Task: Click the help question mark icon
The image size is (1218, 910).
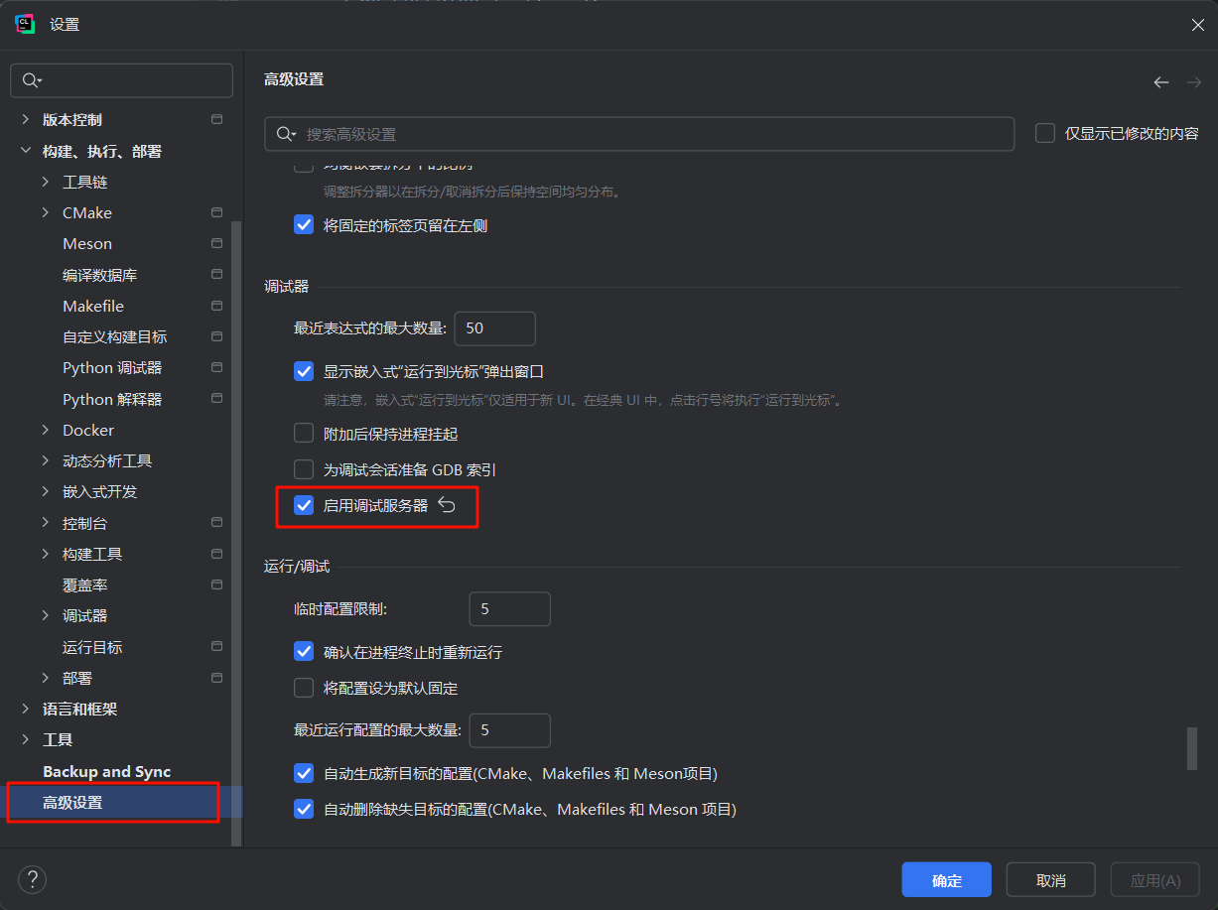Action: (x=33, y=879)
